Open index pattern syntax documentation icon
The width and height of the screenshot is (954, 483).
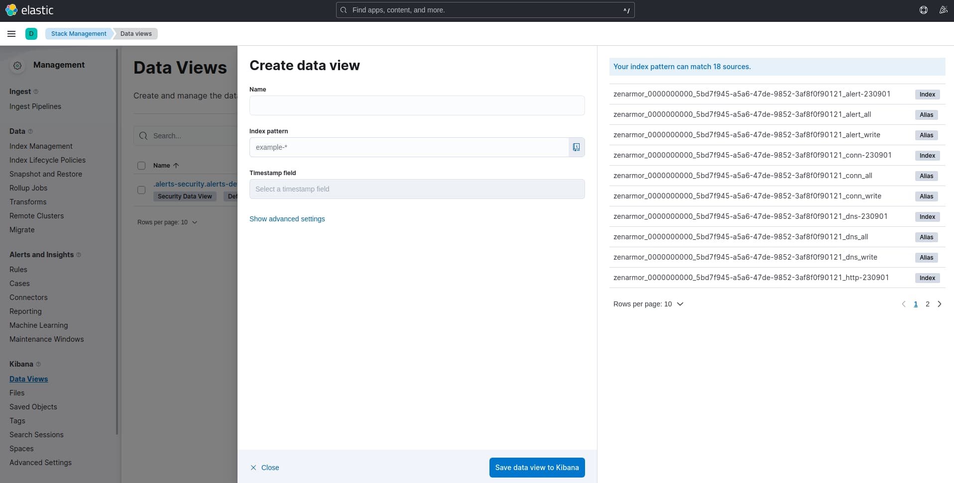click(576, 147)
